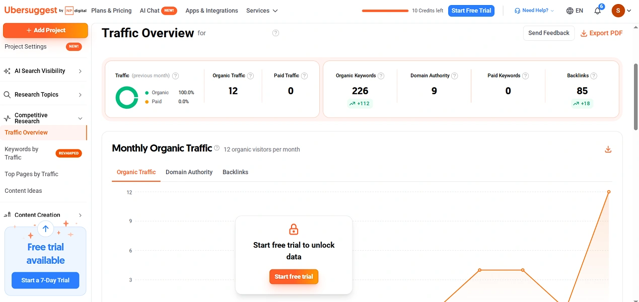Switch to the Organic Traffic tab
The height and width of the screenshot is (302, 639).
pos(136,172)
